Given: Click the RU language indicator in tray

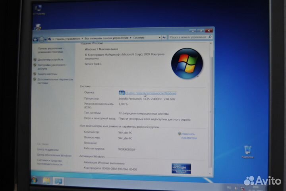Looking at the screenshot, I should (229, 187).
